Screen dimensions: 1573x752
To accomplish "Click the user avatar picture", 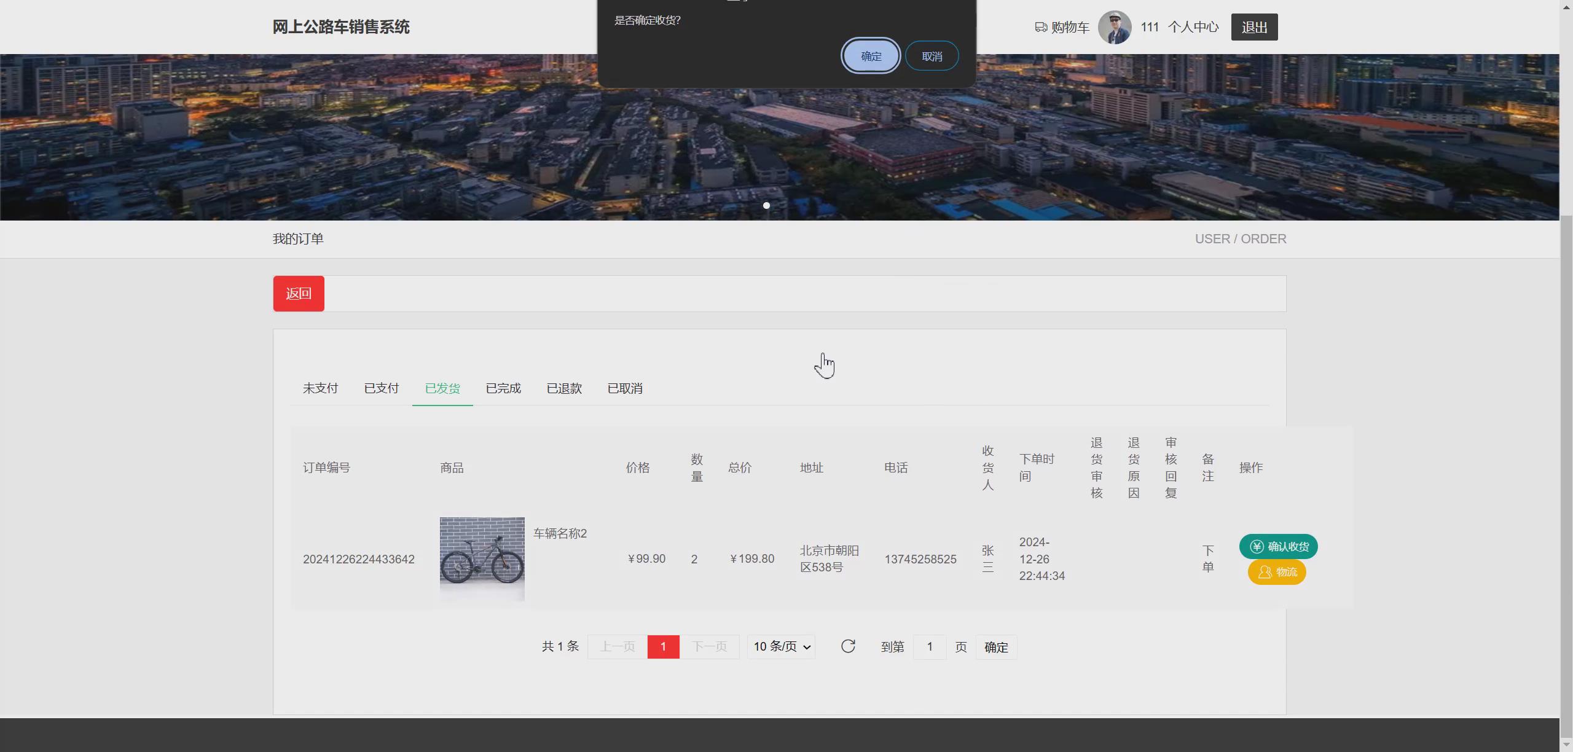I will [1115, 27].
